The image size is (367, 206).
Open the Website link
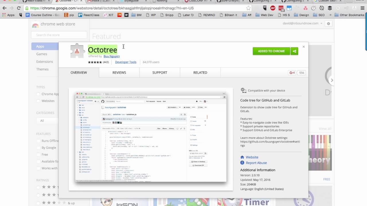252,157
